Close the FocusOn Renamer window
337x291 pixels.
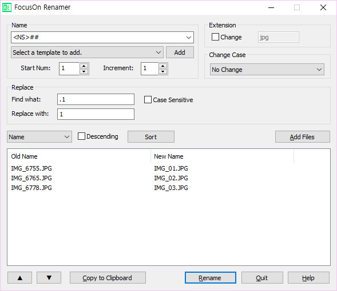click(323, 7)
